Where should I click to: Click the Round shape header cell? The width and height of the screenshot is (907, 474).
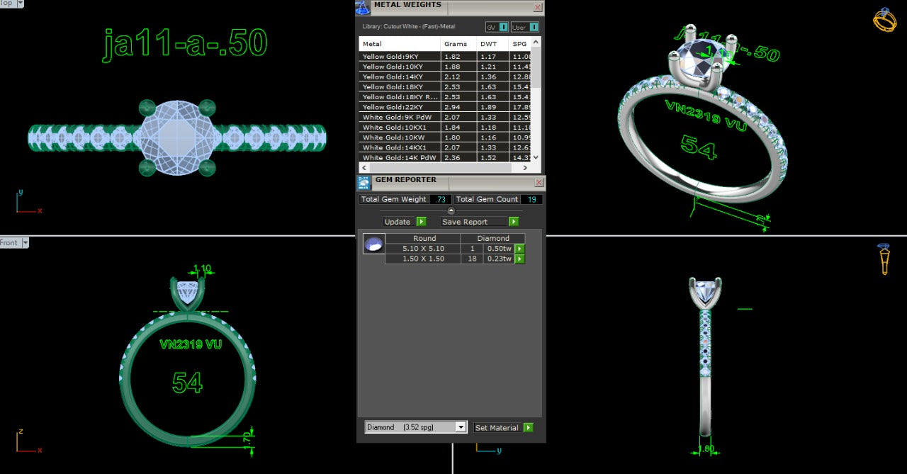coord(423,238)
